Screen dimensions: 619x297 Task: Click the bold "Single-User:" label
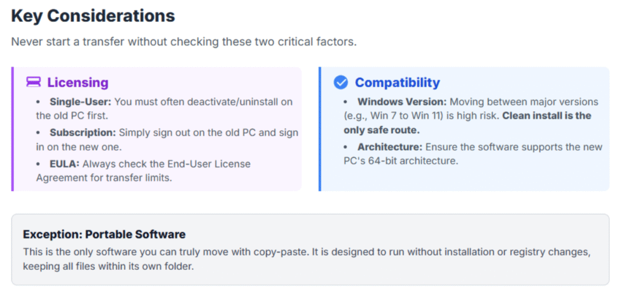[81, 101]
